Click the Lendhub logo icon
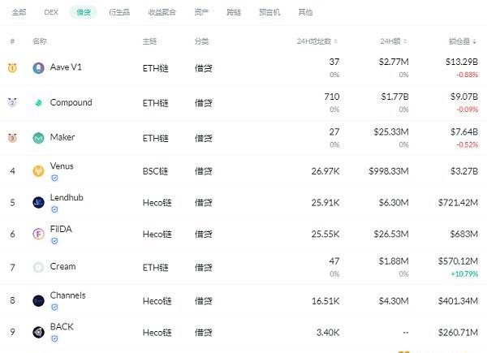 (38, 202)
